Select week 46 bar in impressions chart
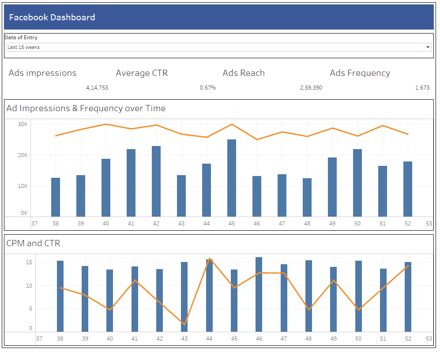 coord(257,196)
